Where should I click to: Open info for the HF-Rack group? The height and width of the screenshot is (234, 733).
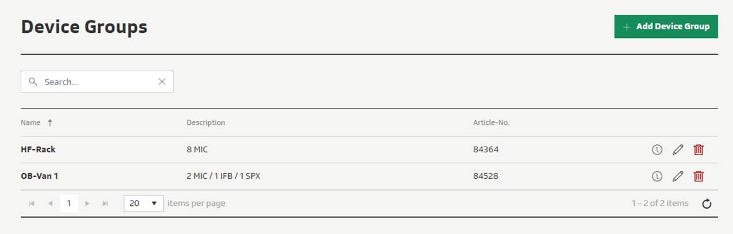pyautogui.click(x=657, y=149)
